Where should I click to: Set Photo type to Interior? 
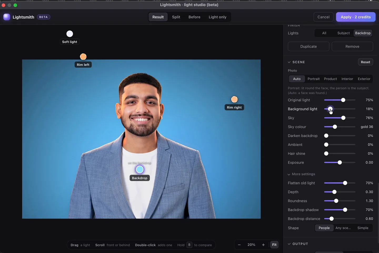tap(347, 79)
